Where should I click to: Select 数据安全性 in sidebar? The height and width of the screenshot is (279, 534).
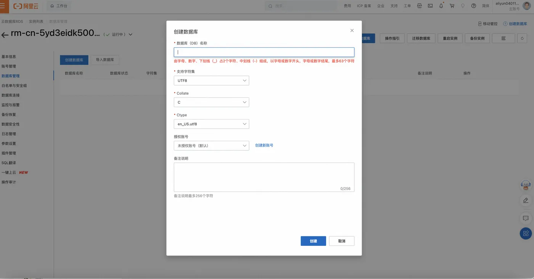tap(11, 124)
